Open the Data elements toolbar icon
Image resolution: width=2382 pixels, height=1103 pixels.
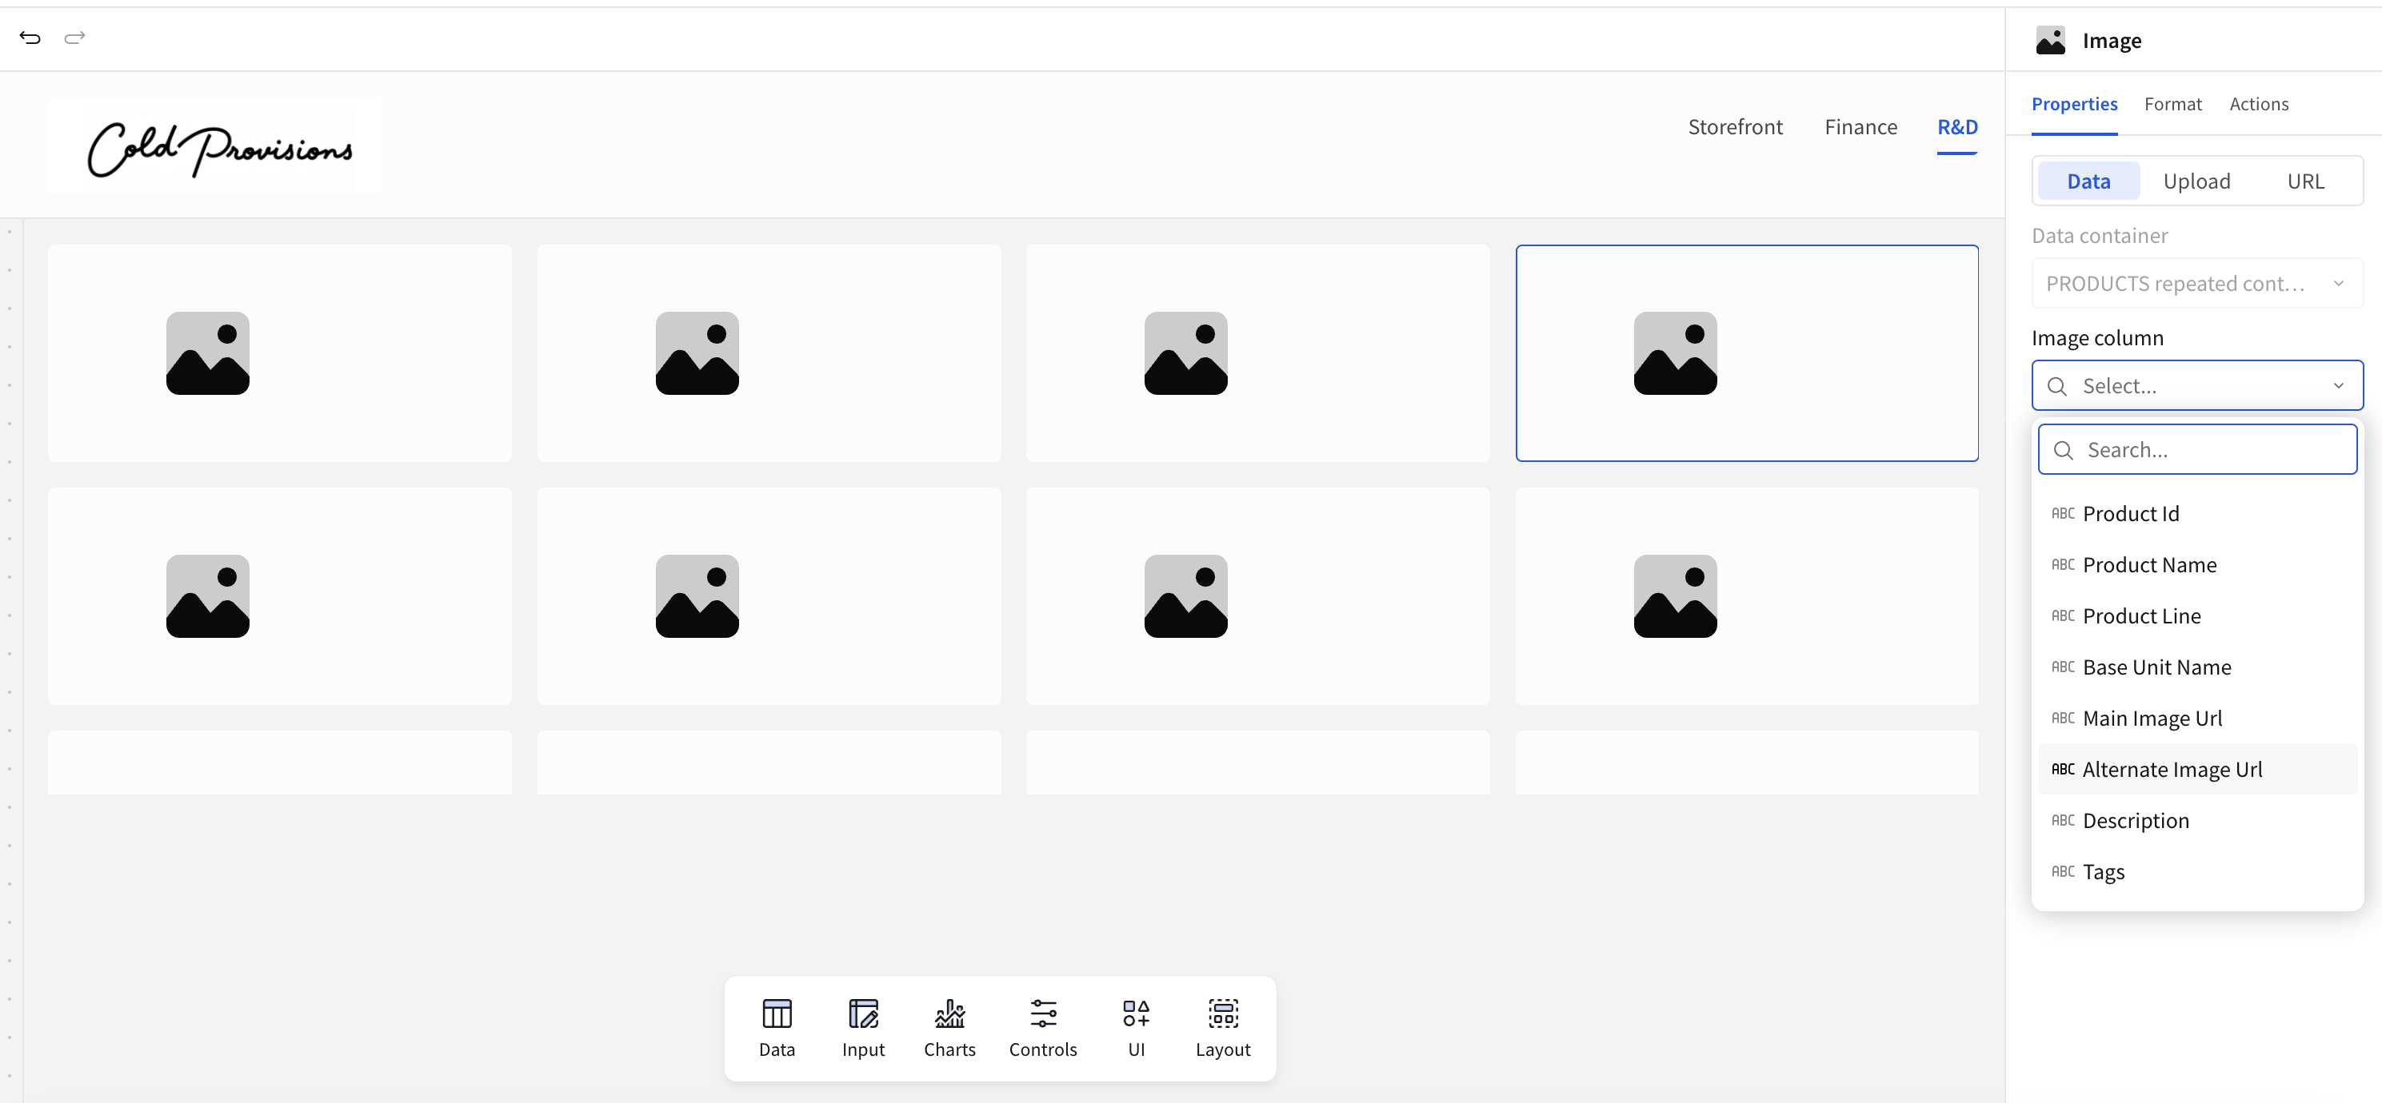click(776, 1027)
